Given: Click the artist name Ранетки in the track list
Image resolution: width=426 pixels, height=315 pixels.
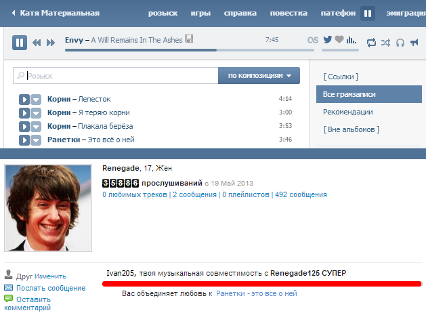Looking at the screenshot, I should click(64, 140).
